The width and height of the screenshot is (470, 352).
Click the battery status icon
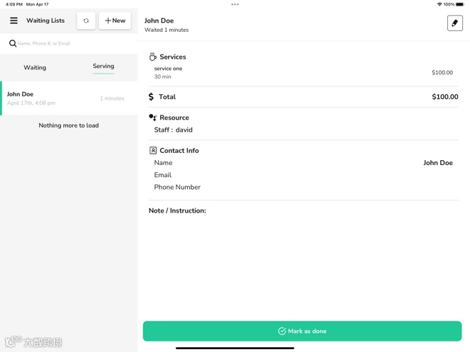460,4
